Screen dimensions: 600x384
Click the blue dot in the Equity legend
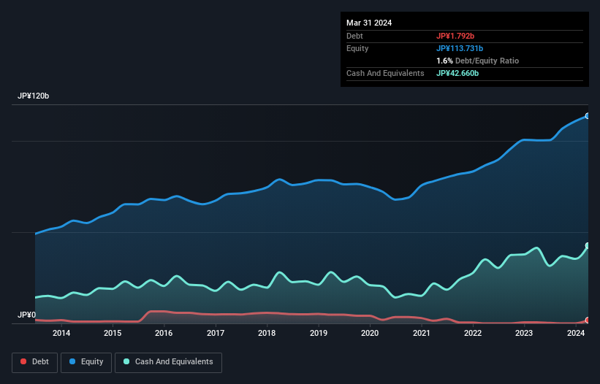pyautogui.click(x=74, y=362)
